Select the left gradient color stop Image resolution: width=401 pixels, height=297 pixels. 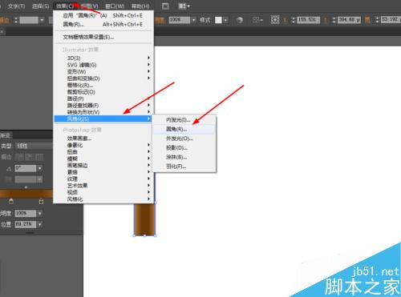11,202
